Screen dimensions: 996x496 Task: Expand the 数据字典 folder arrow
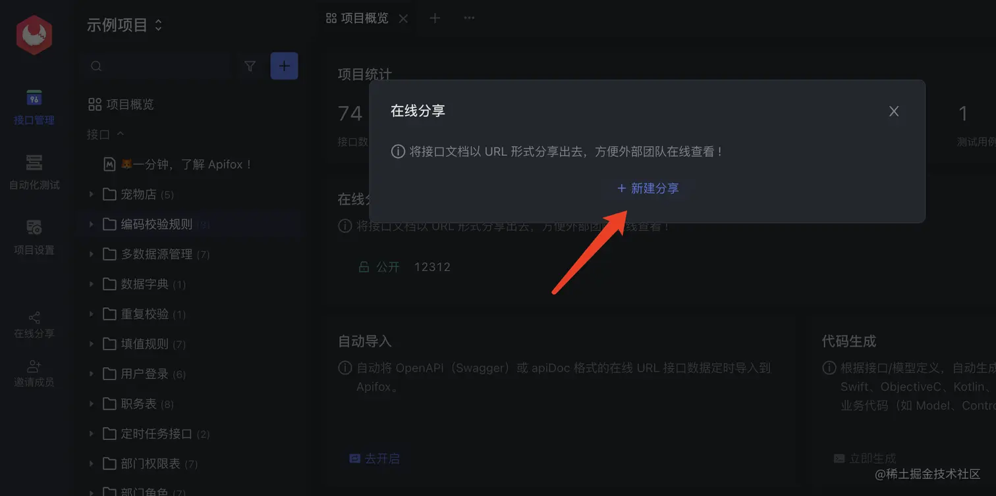point(92,284)
